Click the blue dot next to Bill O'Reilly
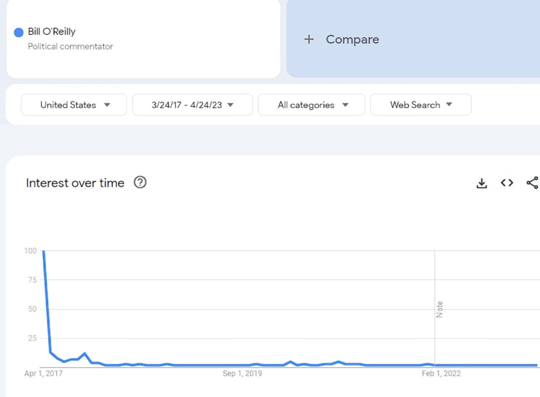Screen dimensions: 540x397 [19, 32]
